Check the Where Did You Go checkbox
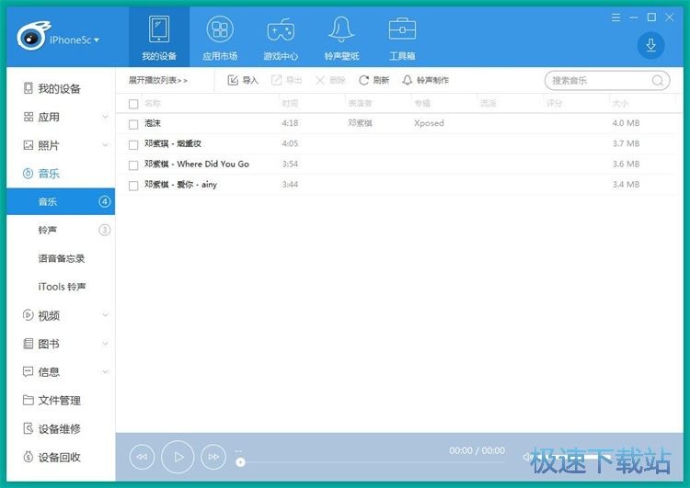Screen dimensions: 690x488 coord(133,165)
